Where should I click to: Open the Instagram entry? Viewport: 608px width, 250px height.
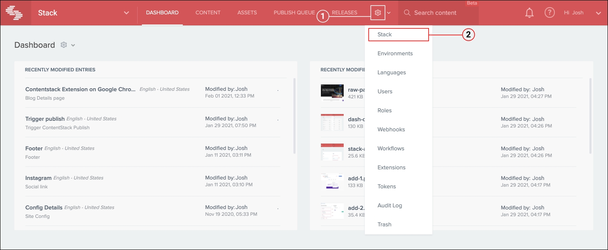38,178
